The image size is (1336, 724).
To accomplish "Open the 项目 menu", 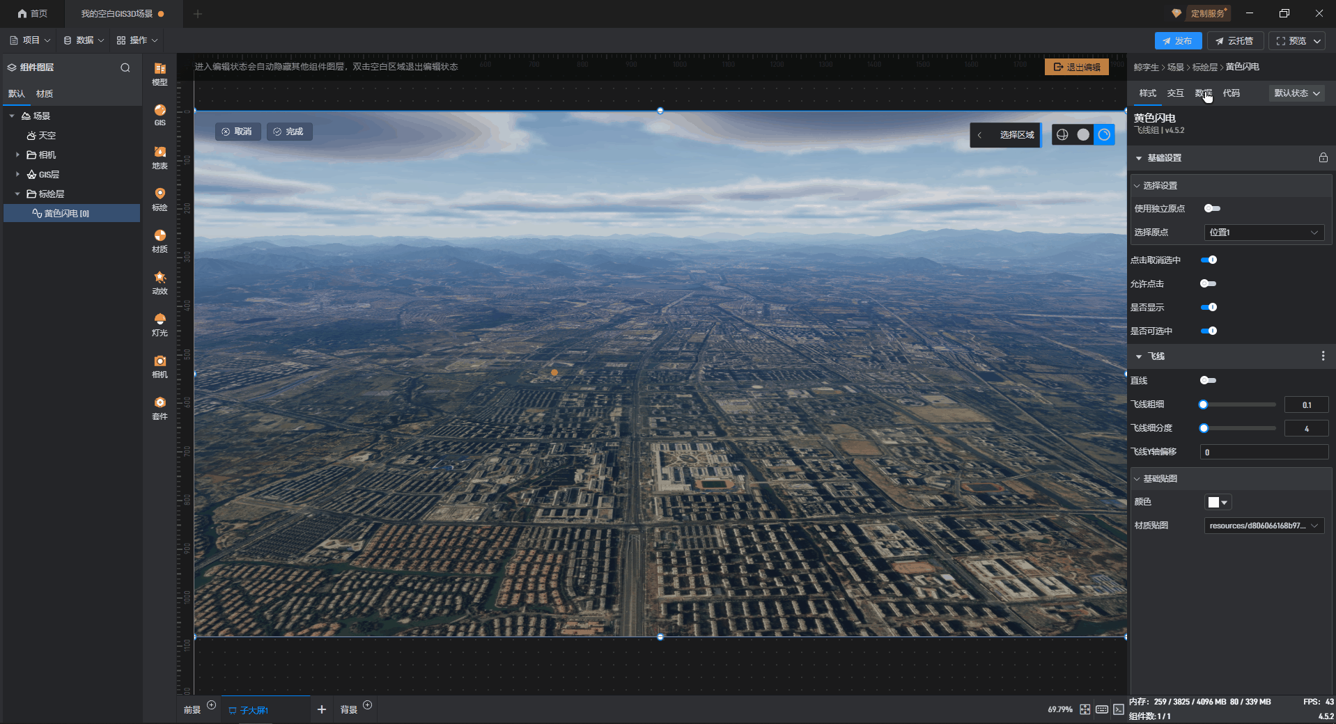I will tap(30, 40).
